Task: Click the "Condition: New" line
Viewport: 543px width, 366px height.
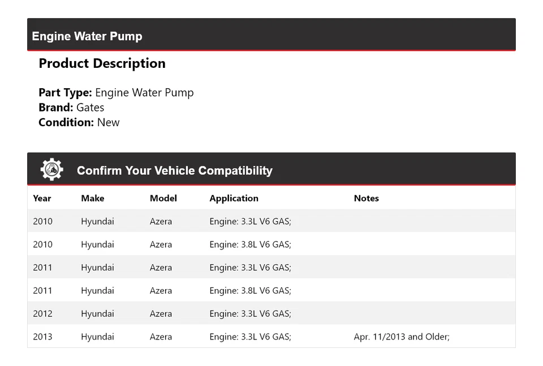Action: 79,122
